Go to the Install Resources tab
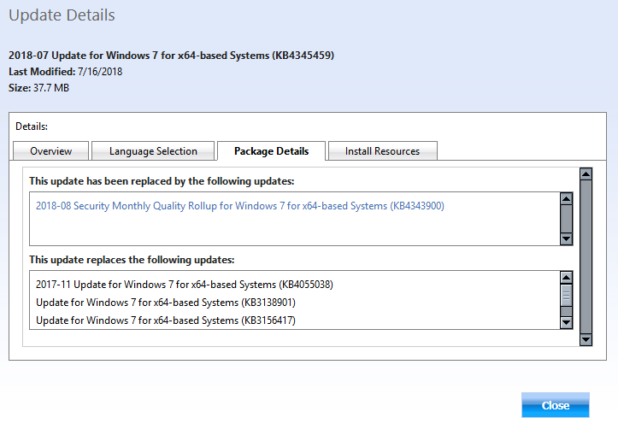The width and height of the screenshot is (618, 441). (x=382, y=151)
